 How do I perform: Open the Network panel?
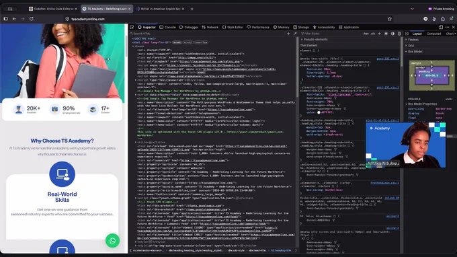coord(210,27)
